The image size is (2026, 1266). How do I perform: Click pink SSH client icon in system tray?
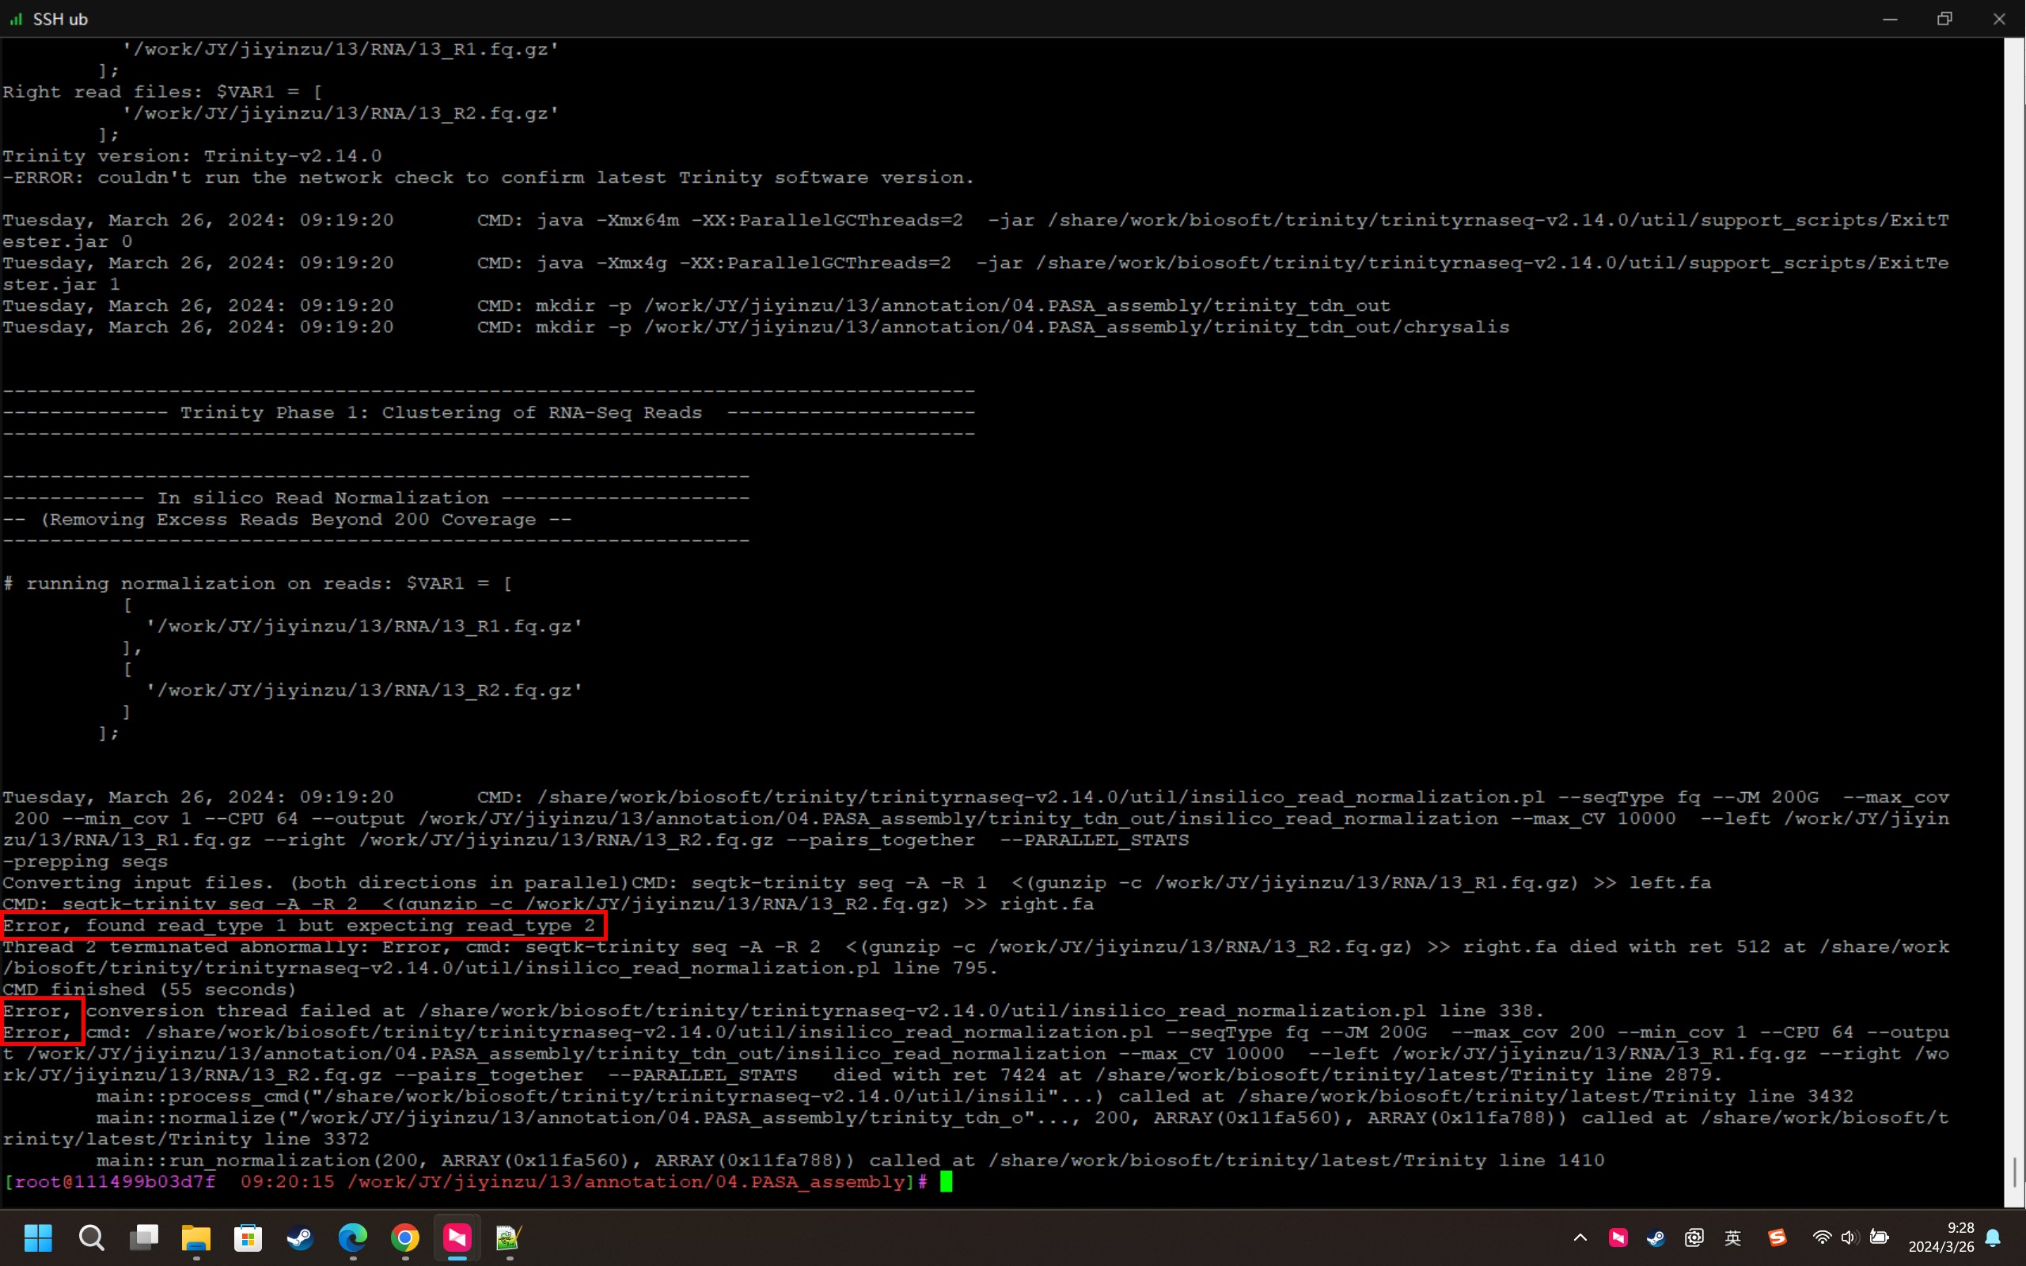[1618, 1237]
